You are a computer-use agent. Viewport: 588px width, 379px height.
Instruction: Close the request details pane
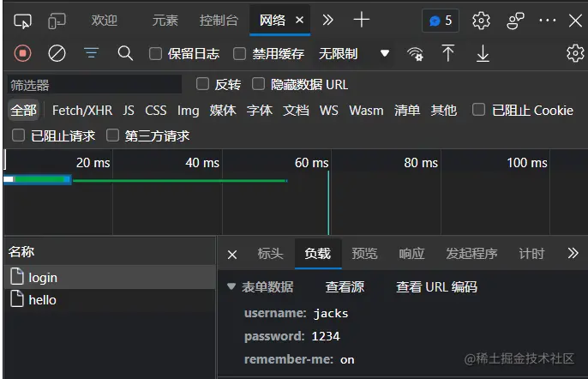click(x=232, y=255)
